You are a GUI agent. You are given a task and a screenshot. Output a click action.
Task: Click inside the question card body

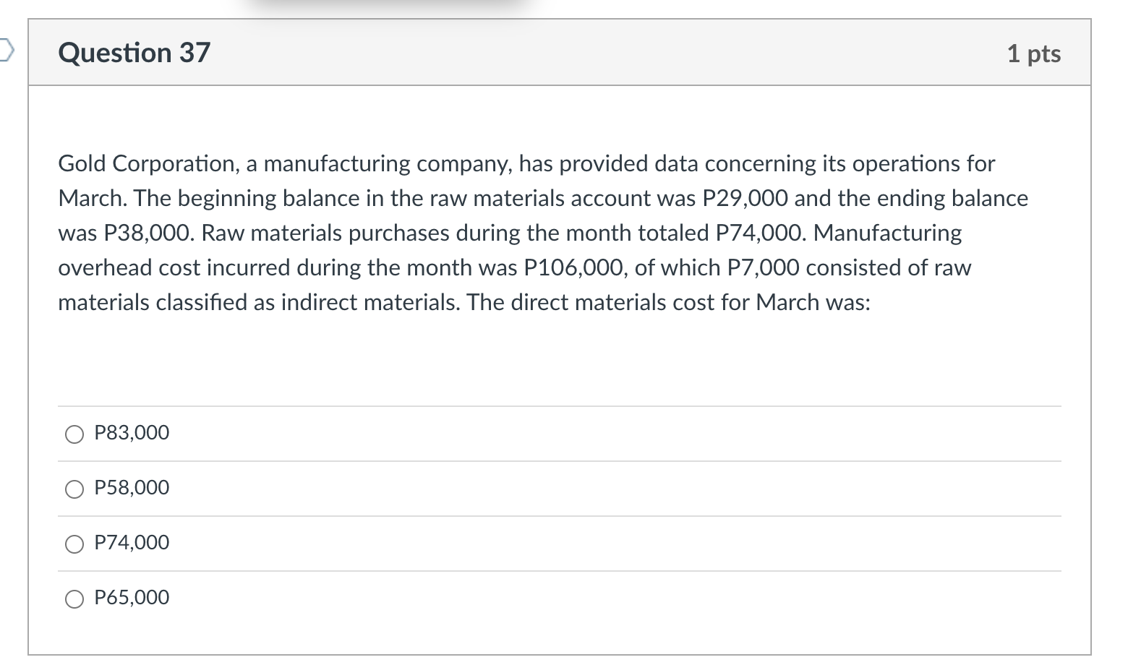pyautogui.click(x=557, y=354)
